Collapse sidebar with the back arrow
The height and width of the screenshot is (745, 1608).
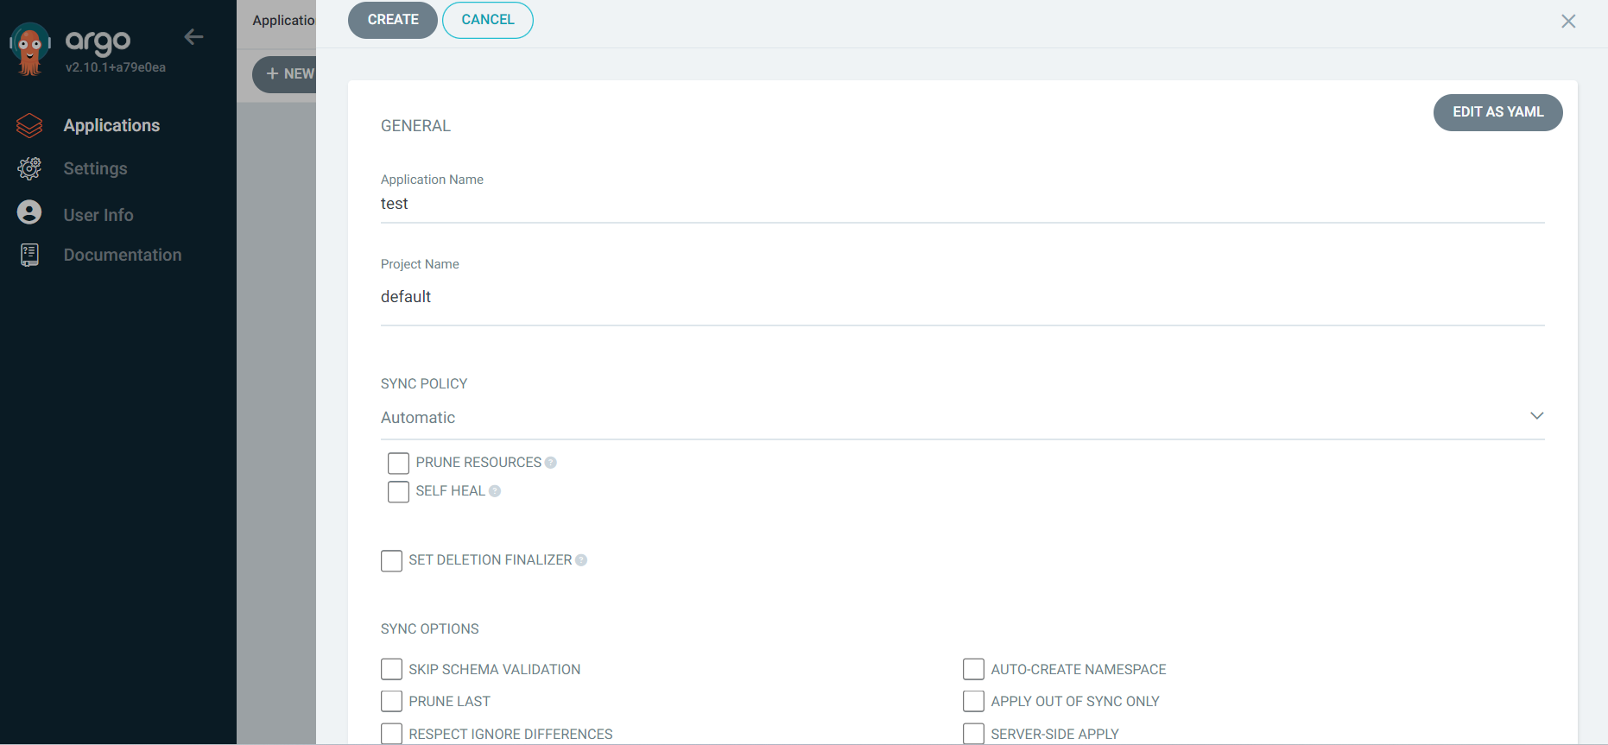[x=193, y=36]
